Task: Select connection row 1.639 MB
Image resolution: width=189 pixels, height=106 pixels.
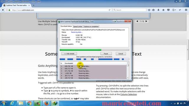Action: (93, 73)
